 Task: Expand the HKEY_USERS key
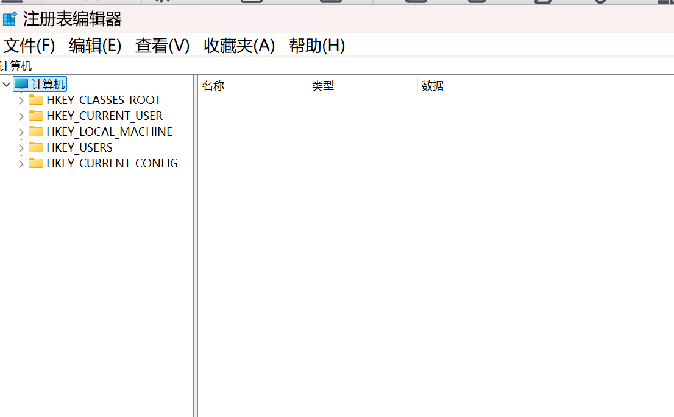click(21, 148)
